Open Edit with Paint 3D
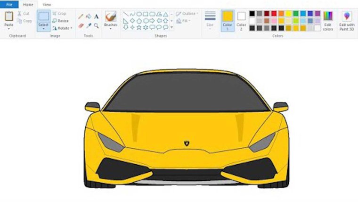This screenshot has width=358, height=202. pos(347,21)
